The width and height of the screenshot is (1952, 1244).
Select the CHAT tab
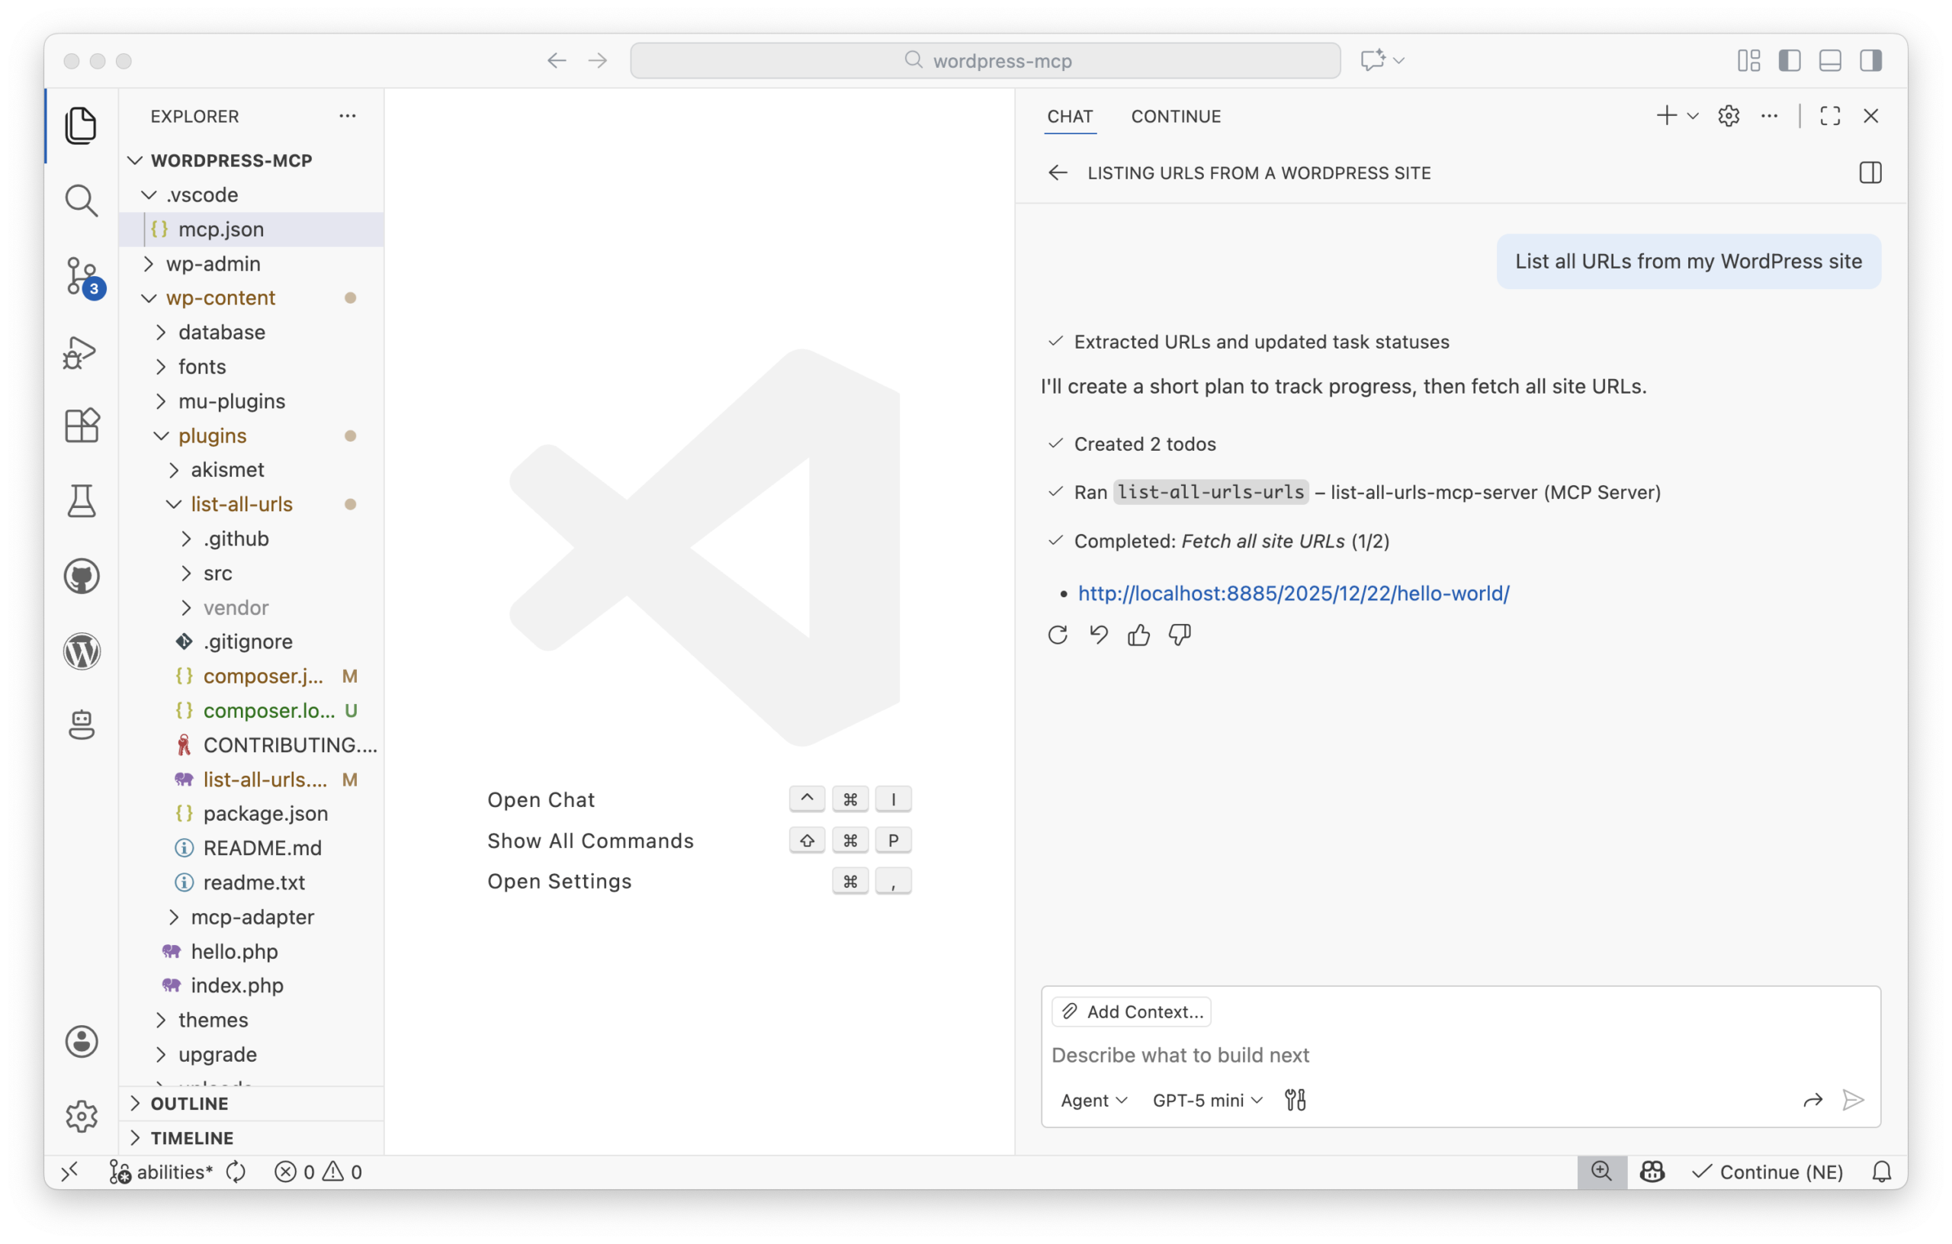[x=1070, y=116]
